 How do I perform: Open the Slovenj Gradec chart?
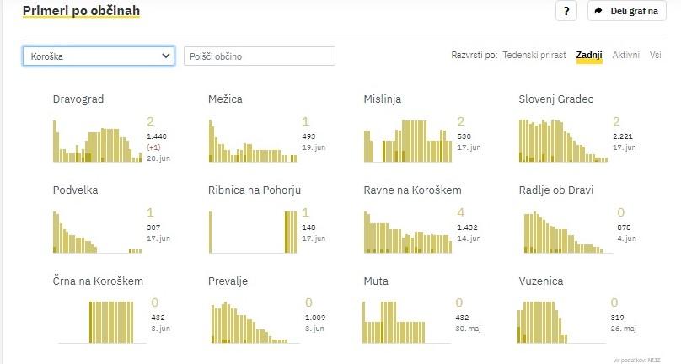563,140
